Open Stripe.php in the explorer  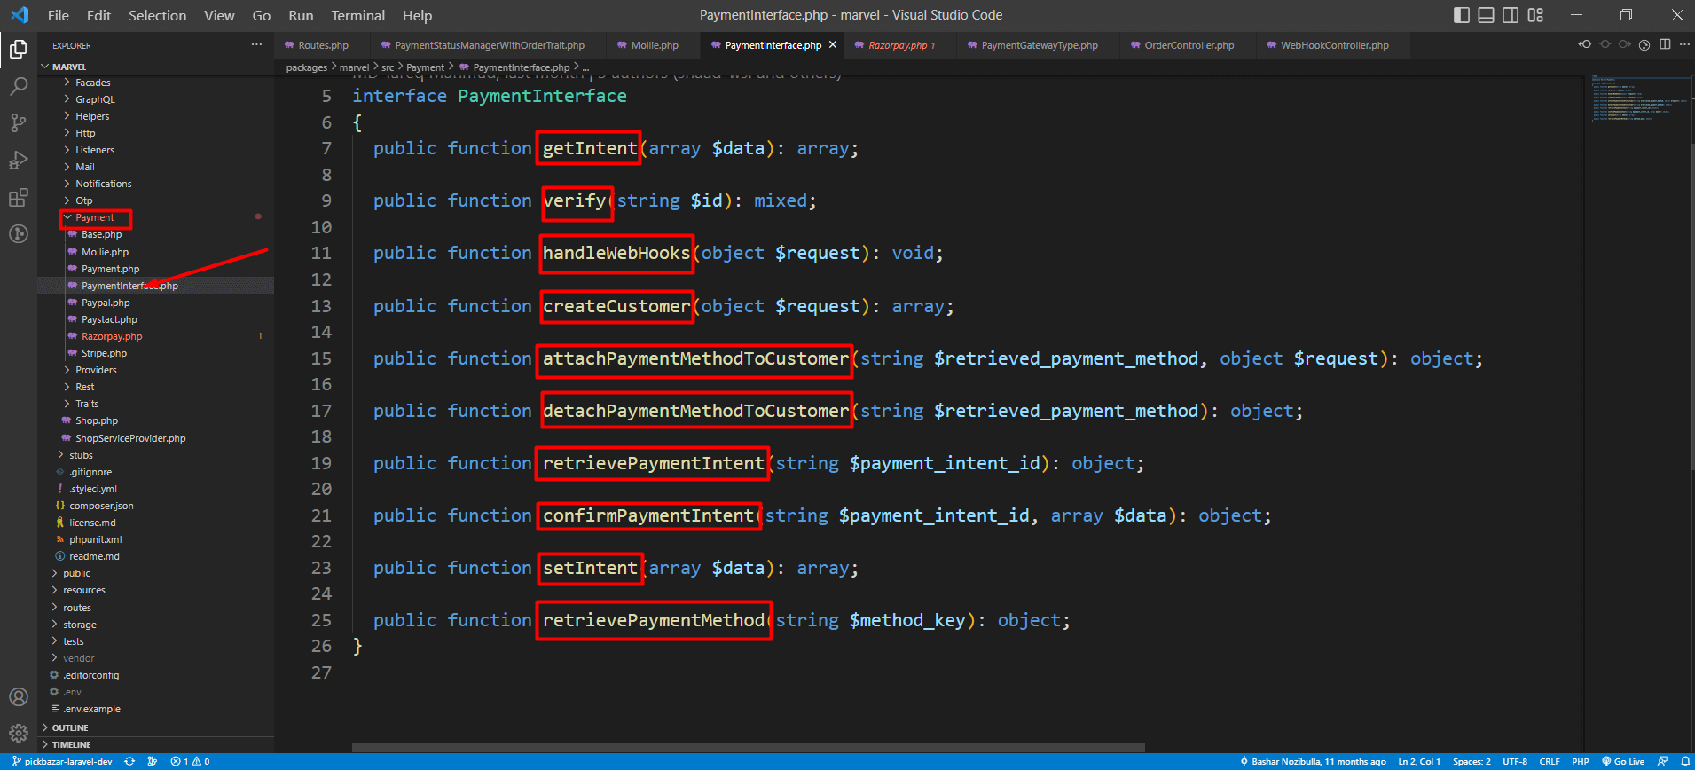tap(104, 353)
